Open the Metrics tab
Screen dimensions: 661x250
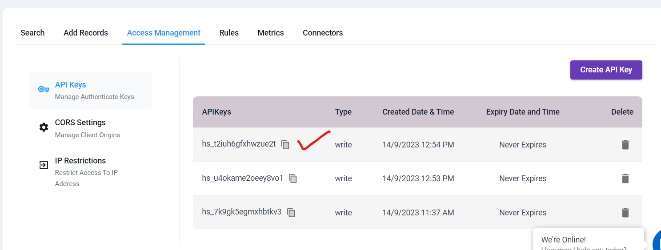(x=271, y=33)
